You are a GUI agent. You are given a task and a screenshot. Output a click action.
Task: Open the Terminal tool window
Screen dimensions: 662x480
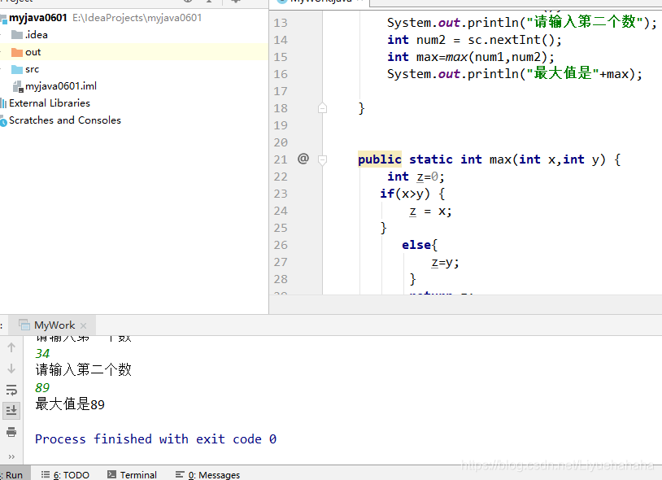132,475
